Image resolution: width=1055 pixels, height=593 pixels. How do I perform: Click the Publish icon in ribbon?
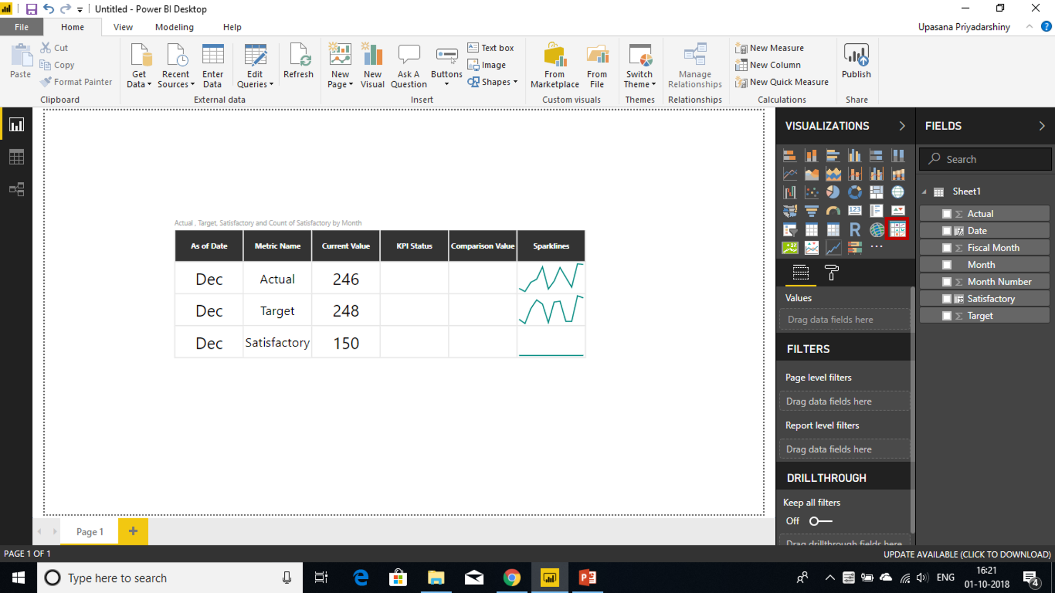856,61
